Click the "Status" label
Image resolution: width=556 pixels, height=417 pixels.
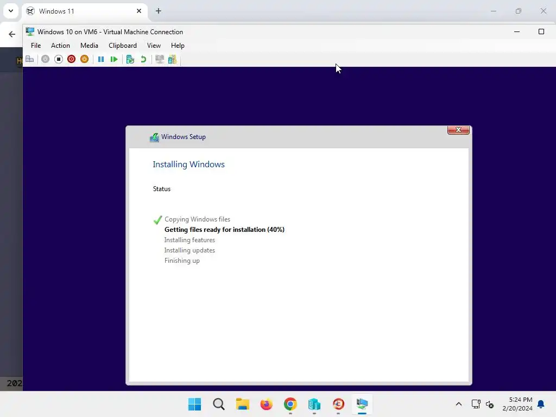pos(162,189)
